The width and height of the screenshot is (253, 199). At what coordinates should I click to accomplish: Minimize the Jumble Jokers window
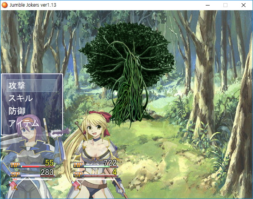pyautogui.click(x=208, y=5)
